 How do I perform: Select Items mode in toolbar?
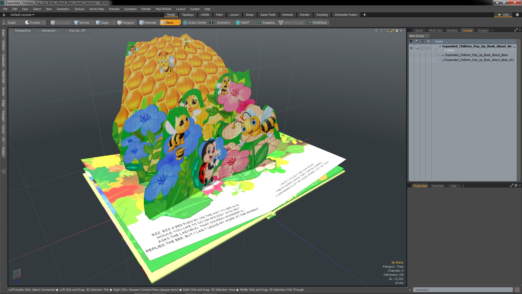click(170, 23)
